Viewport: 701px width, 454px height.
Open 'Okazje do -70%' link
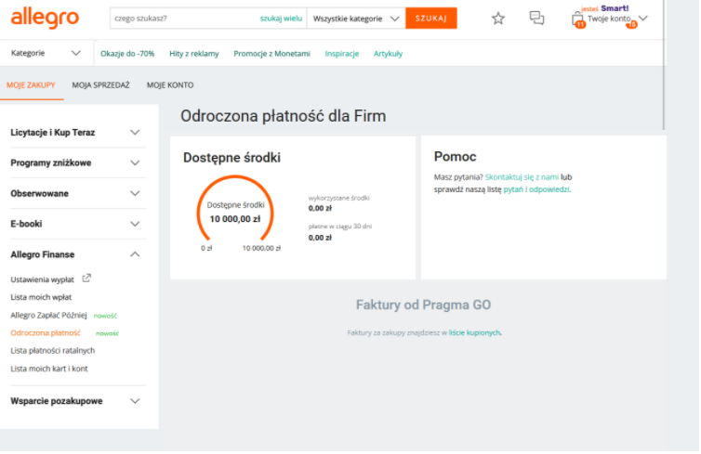coord(127,54)
